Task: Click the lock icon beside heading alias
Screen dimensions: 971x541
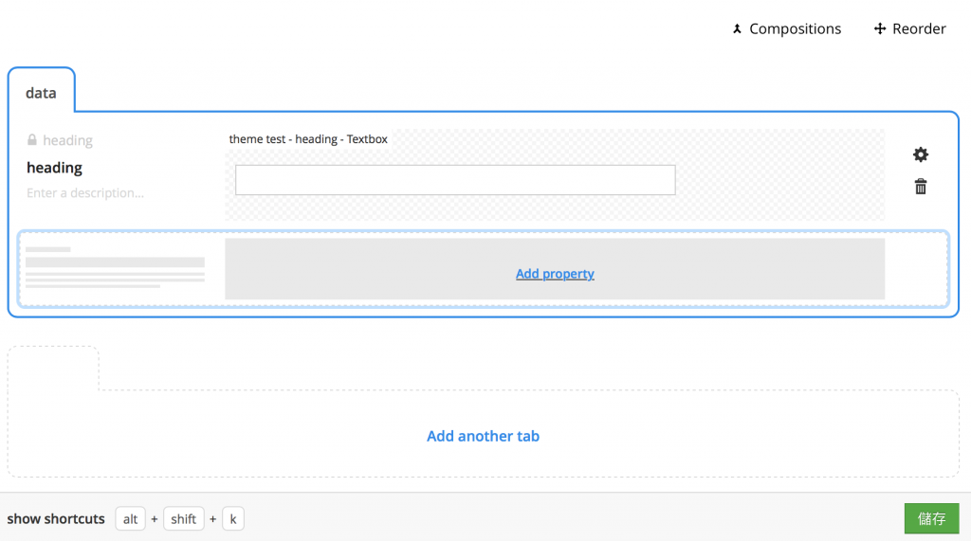Action: pyautogui.click(x=32, y=140)
